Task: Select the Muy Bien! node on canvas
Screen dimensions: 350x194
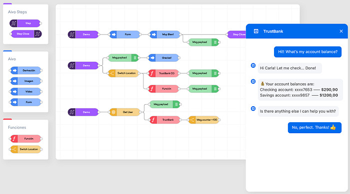Action: pyautogui.click(x=164, y=34)
